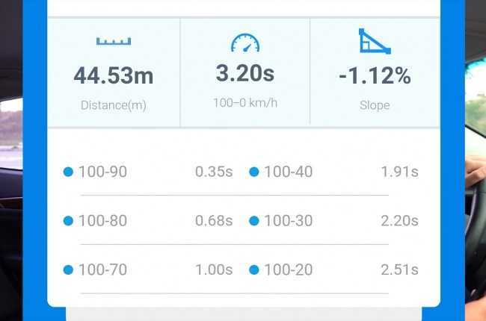Click the speedometer gauge icon
The image size is (486, 321).
coord(245,43)
